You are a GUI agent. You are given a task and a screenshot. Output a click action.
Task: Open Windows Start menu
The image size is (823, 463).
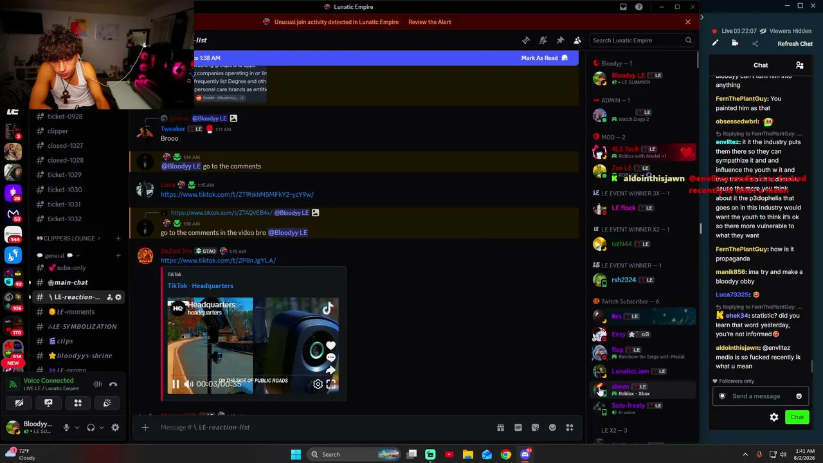tap(296, 455)
